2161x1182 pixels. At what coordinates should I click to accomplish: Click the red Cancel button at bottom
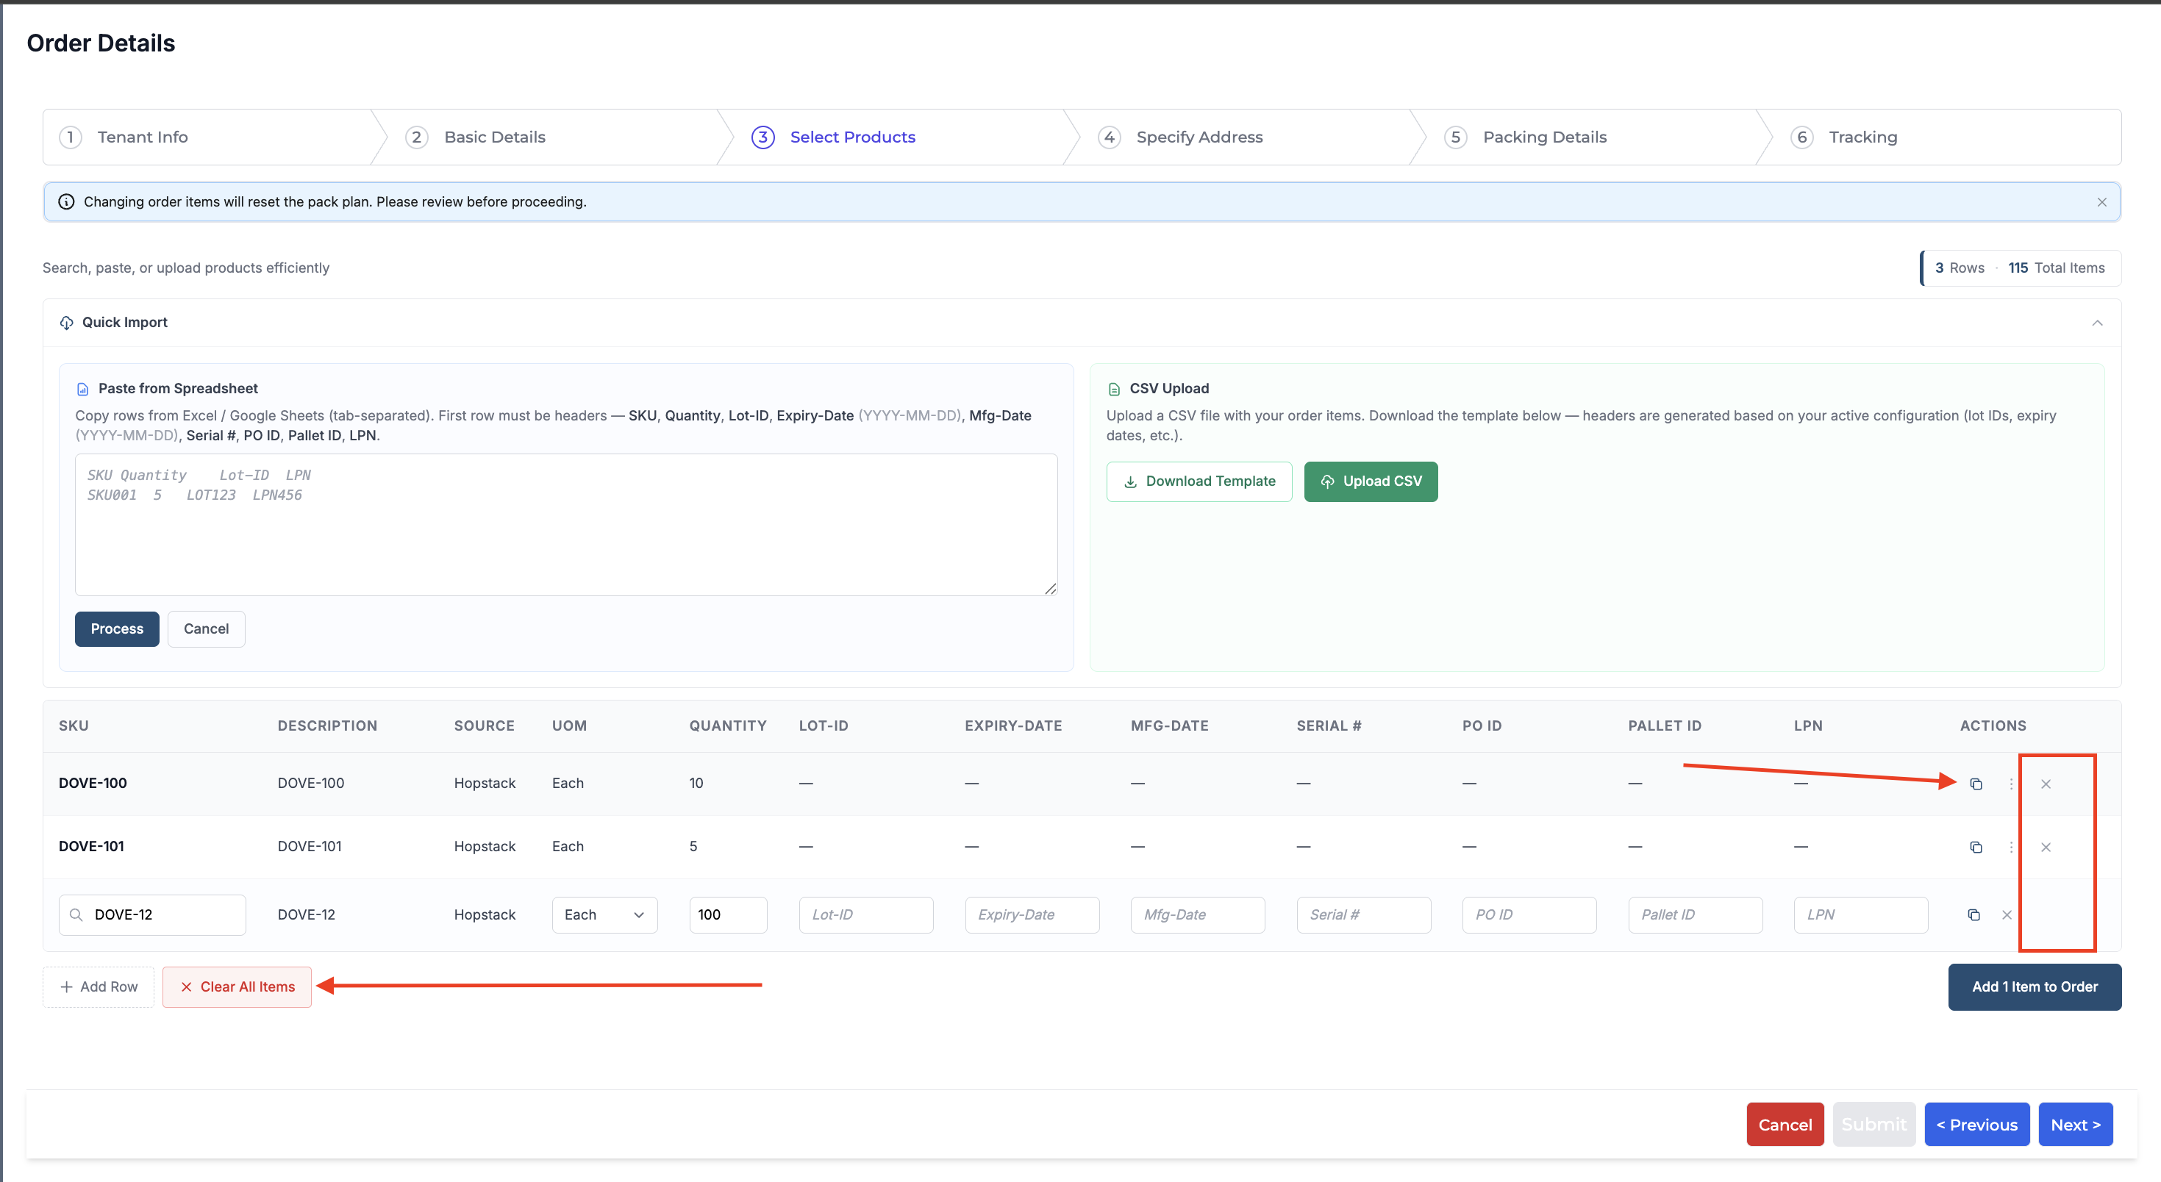1785,1124
